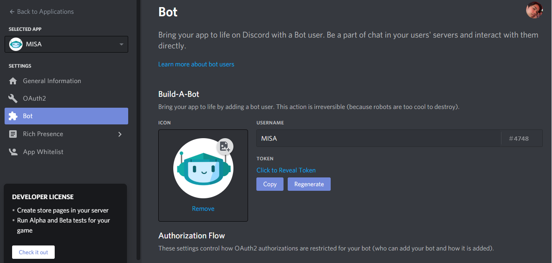Remove the bot icon
This screenshot has width=552, height=263.
tap(203, 209)
